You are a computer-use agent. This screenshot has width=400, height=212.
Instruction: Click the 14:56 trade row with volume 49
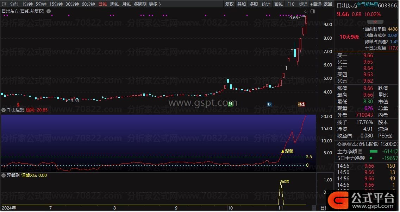(x=366, y=179)
